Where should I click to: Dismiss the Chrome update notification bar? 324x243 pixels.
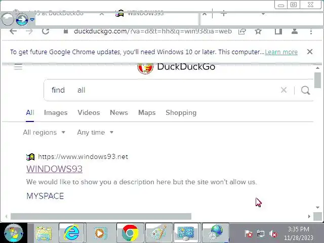click(309, 52)
